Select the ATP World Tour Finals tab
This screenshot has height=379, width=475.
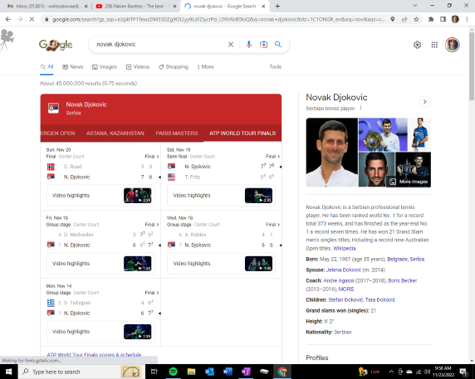click(242, 133)
